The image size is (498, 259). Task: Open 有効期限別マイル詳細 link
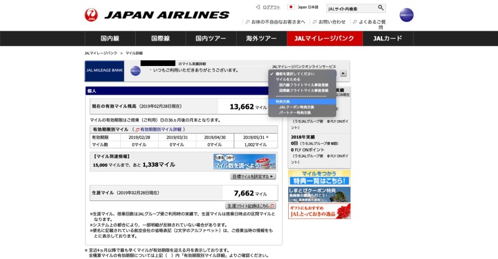161,129
